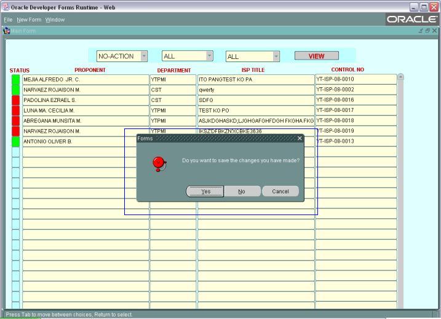The image size is (441, 319).
Task: Open the New Form menu
Action: (x=29, y=20)
